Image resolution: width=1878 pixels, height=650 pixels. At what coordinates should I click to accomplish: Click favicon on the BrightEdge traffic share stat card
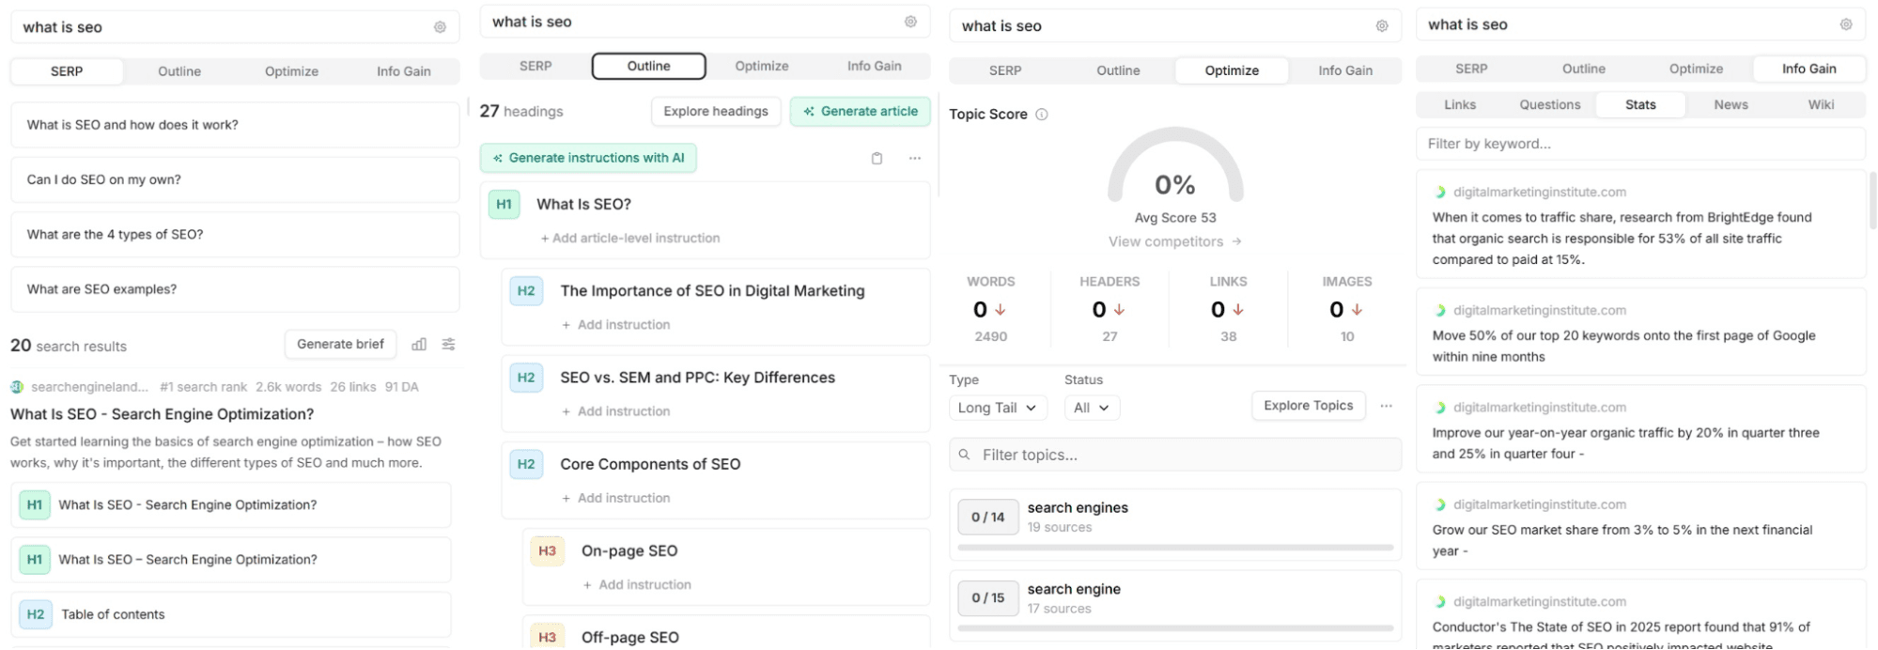point(1440,193)
